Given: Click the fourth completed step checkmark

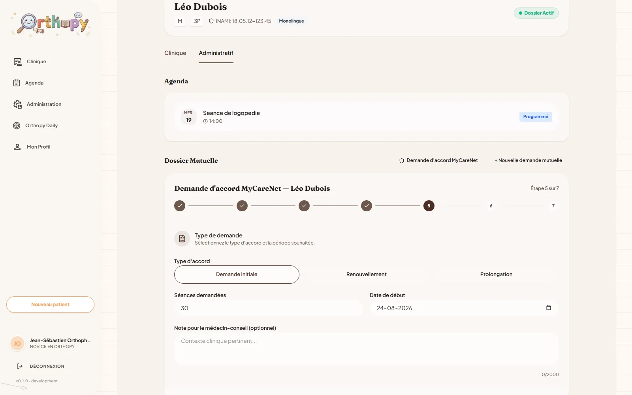Looking at the screenshot, I should coord(367,206).
